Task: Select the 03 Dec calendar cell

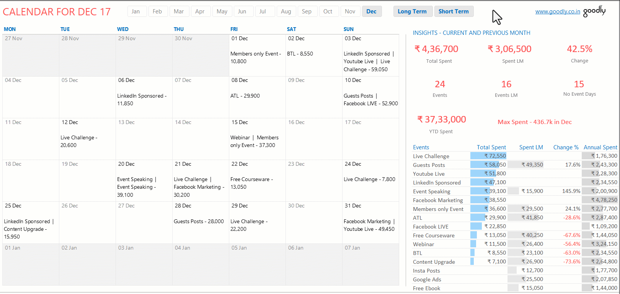Action: 370,56
